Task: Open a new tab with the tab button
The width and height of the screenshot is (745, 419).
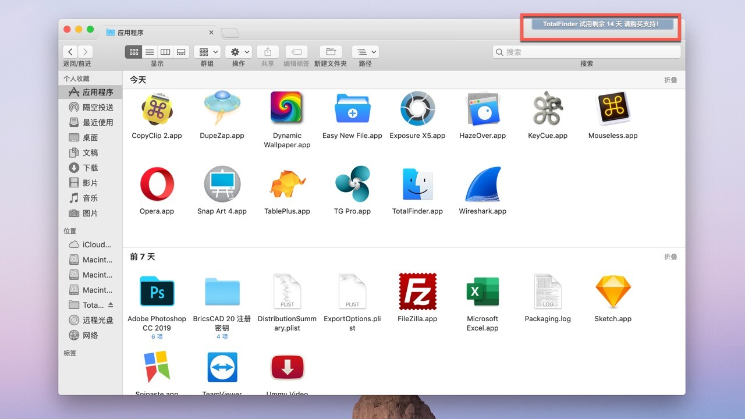Action: [x=230, y=33]
